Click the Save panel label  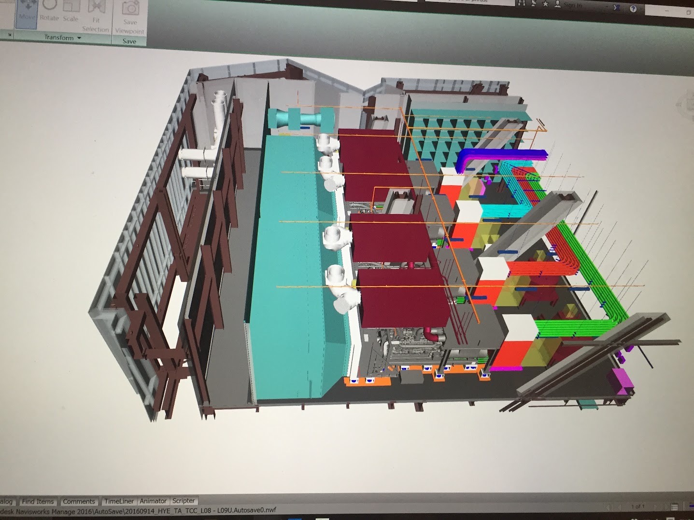click(x=129, y=41)
